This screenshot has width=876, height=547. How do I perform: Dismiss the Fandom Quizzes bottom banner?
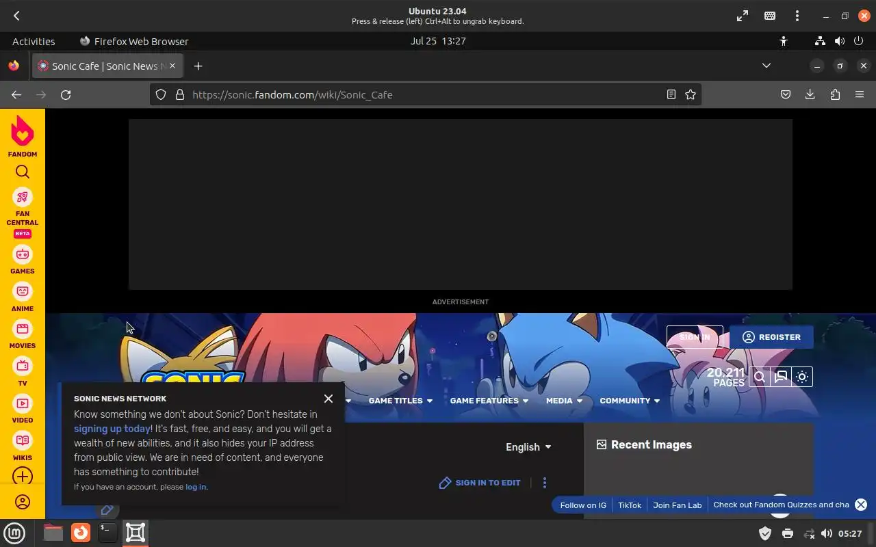[x=861, y=505]
